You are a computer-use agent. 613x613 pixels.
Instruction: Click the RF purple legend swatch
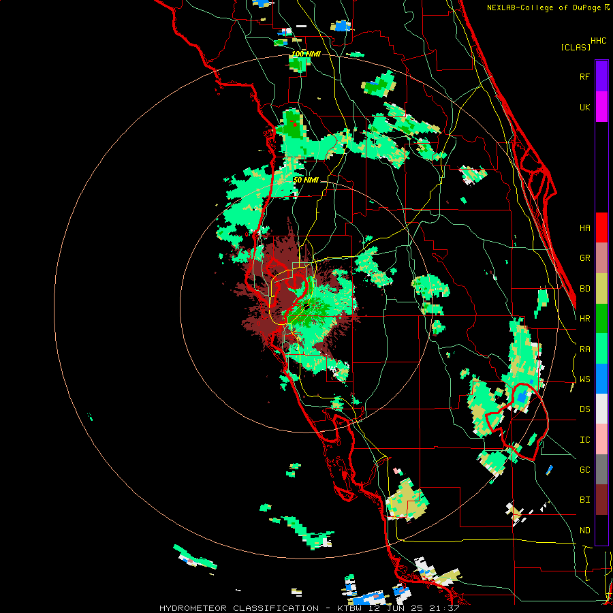[601, 76]
